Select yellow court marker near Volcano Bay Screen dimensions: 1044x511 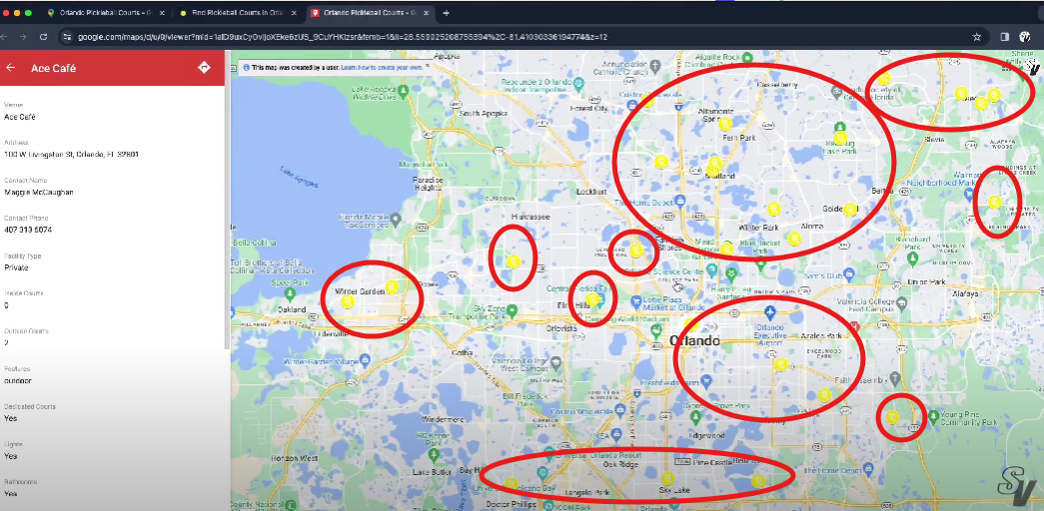[x=511, y=484]
